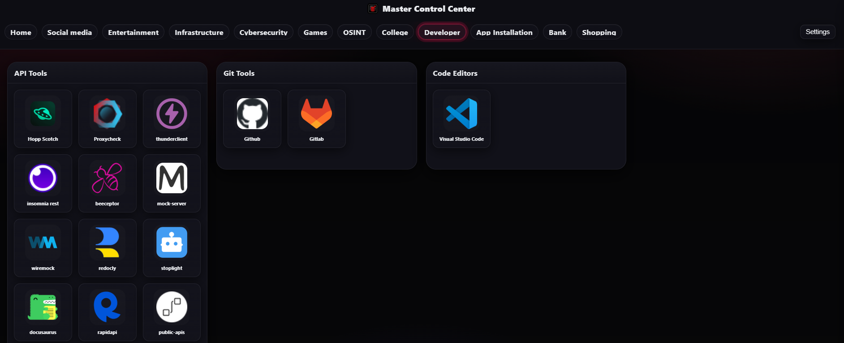This screenshot has height=343, width=844.
Task: Open the public-apis icon
Action: (172, 307)
